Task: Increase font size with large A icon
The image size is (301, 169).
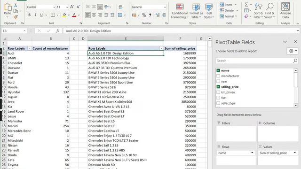Action: [72, 7]
